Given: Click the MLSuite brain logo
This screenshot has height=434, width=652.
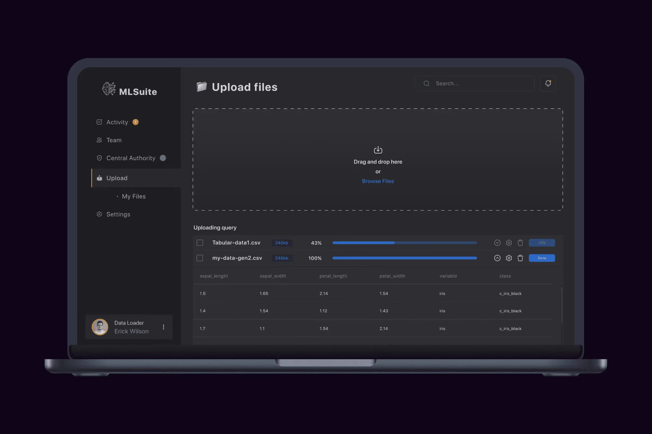Looking at the screenshot, I should (109, 89).
